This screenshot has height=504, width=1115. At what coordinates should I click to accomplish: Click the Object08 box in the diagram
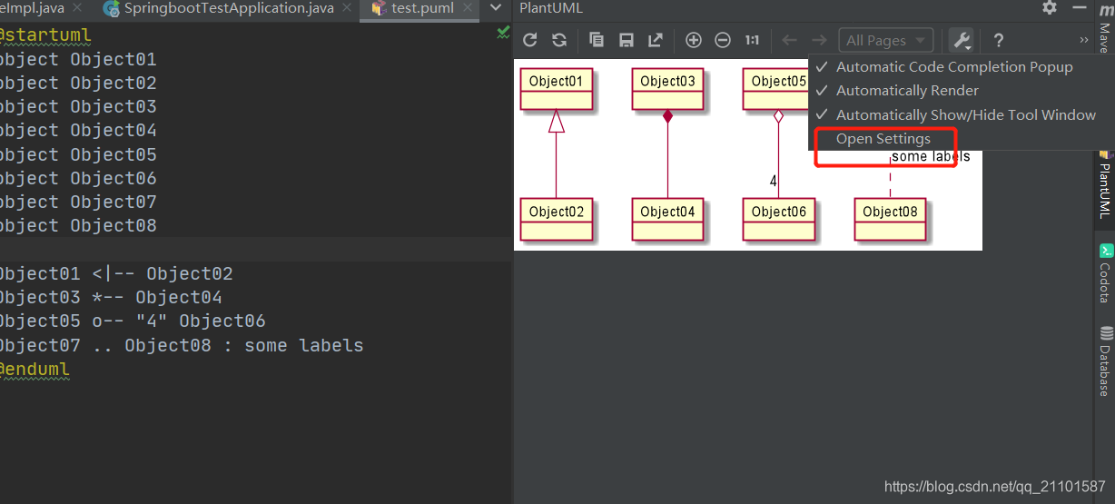pos(890,218)
